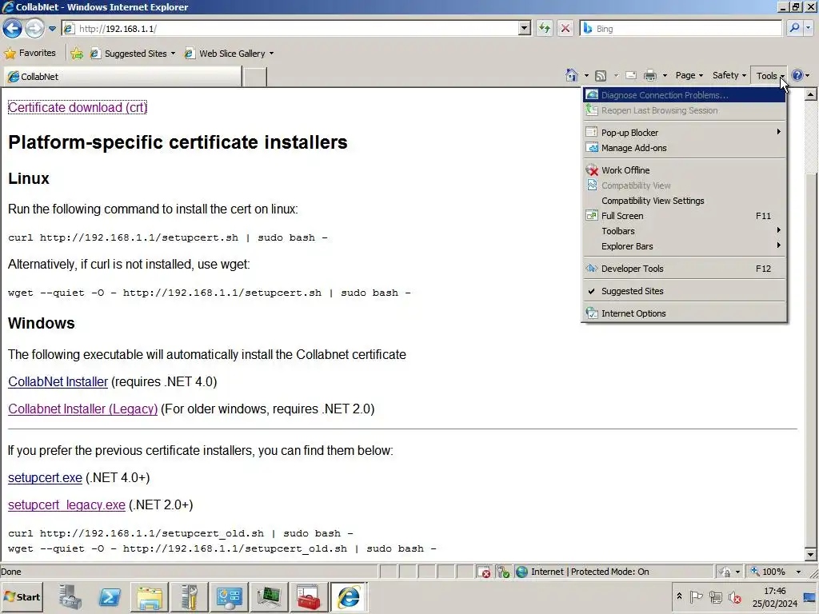
Task: Open the control panel taskbar icon
Action: pyautogui.click(x=229, y=597)
